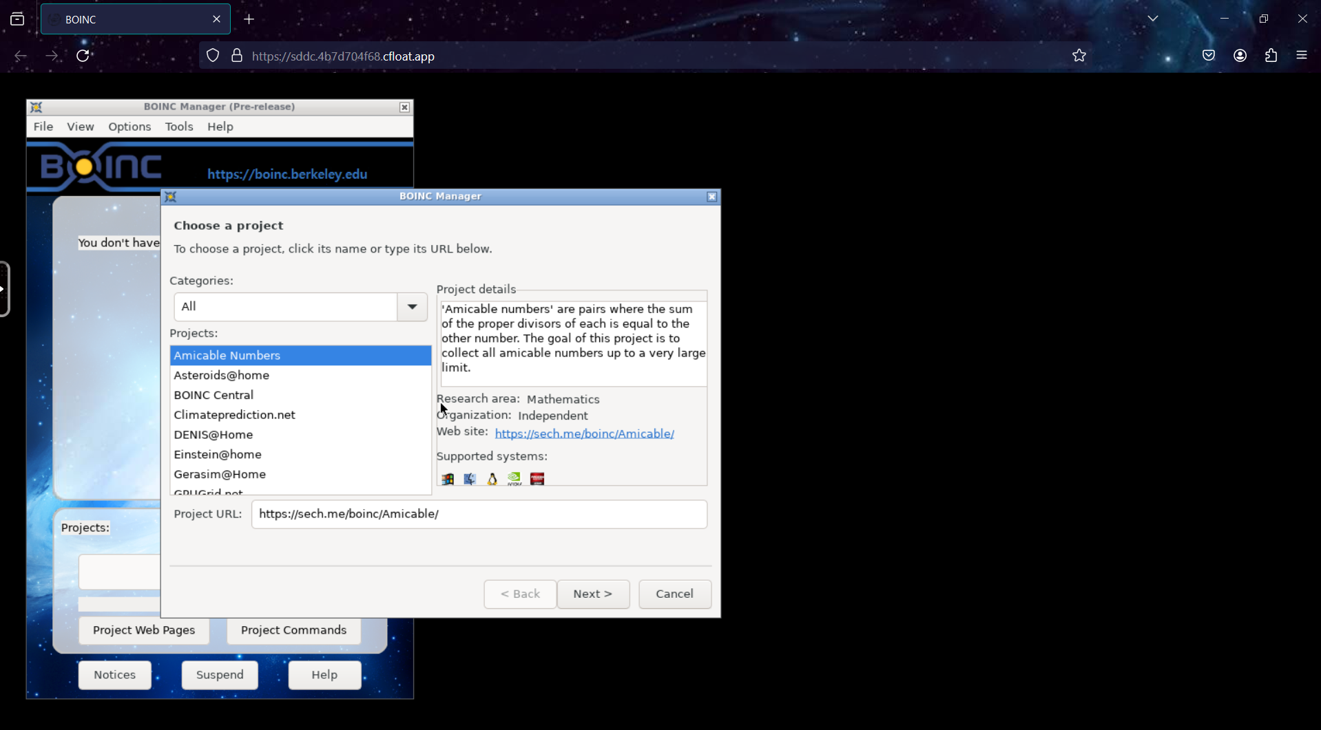
Task: Click the Windows platform icon under Supported systems
Action: (x=448, y=479)
